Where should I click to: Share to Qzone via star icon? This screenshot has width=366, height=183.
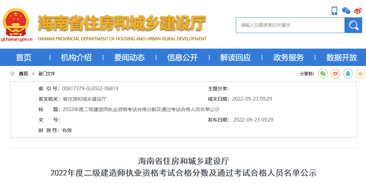[x=360, y=74]
